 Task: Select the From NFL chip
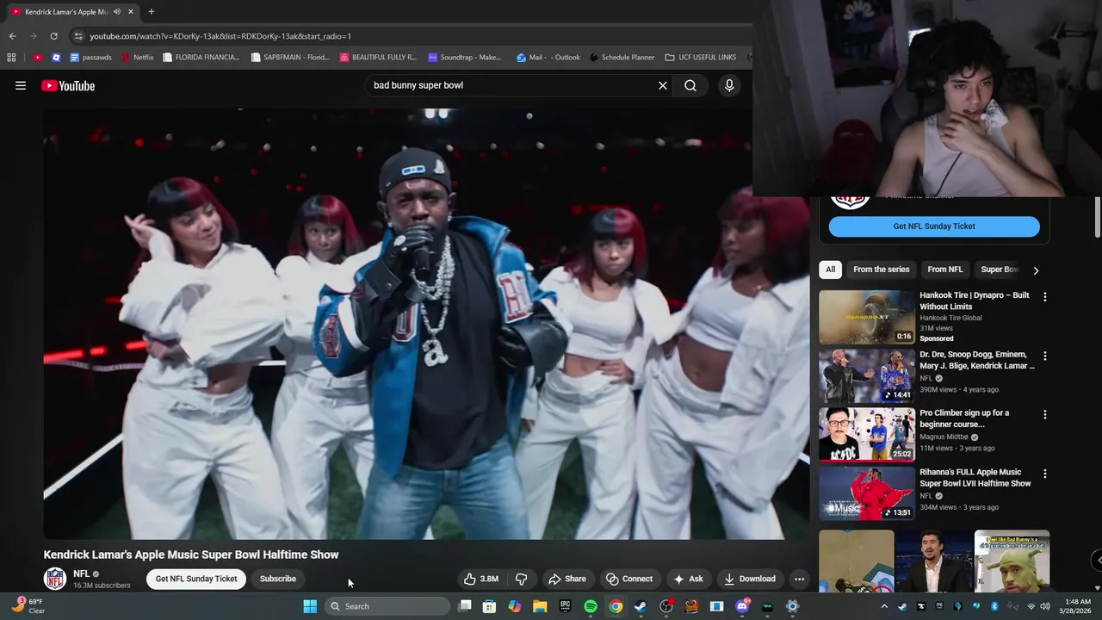click(x=945, y=270)
